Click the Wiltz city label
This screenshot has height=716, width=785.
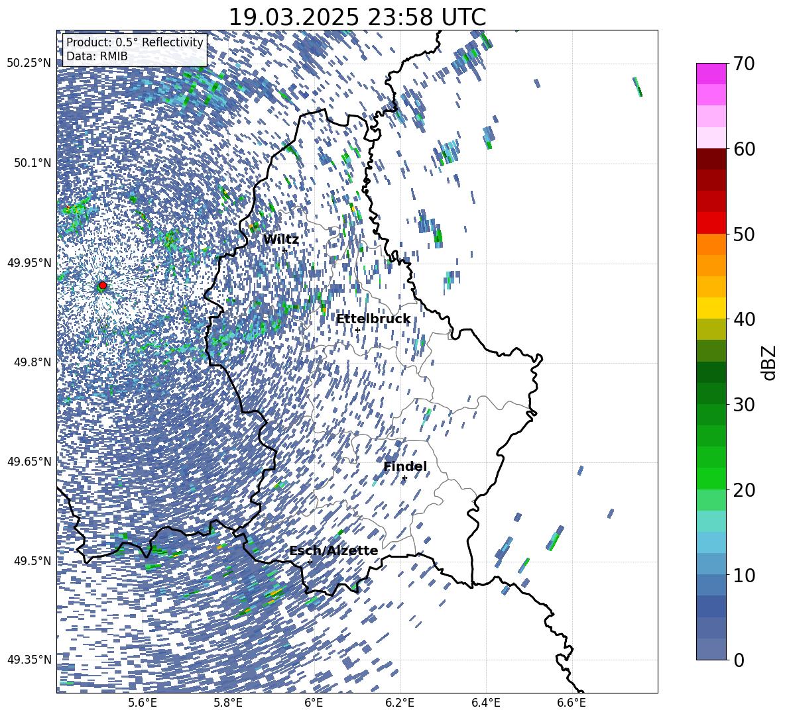coord(281,240)
